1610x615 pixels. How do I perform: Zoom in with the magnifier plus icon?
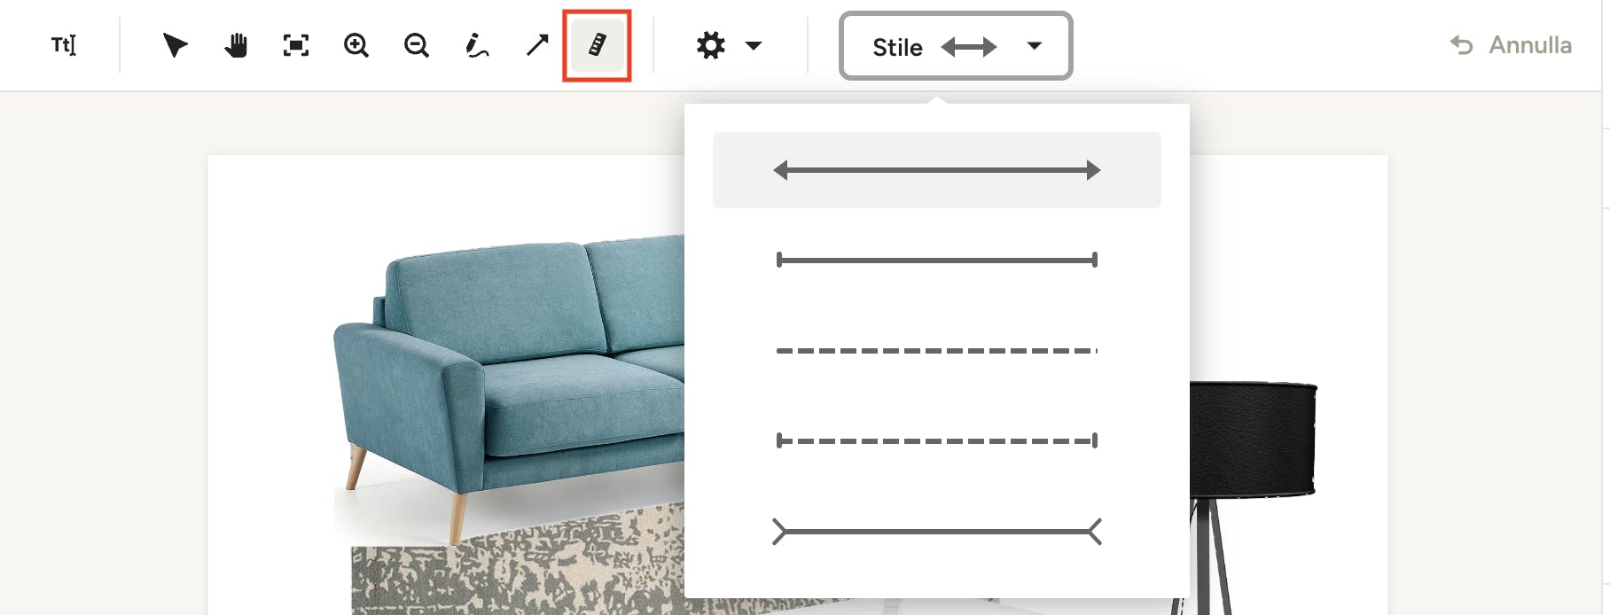[356, 45]
